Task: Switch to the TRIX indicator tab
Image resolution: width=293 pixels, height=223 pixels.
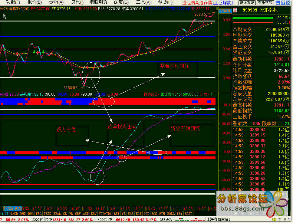Action: tap(47, 214)
